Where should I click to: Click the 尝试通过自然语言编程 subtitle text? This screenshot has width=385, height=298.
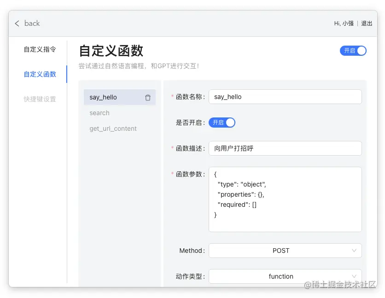[x=139, y=66]
